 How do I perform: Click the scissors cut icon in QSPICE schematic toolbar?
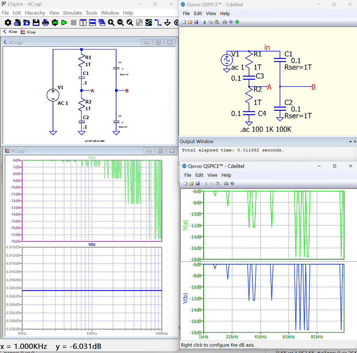205,22
